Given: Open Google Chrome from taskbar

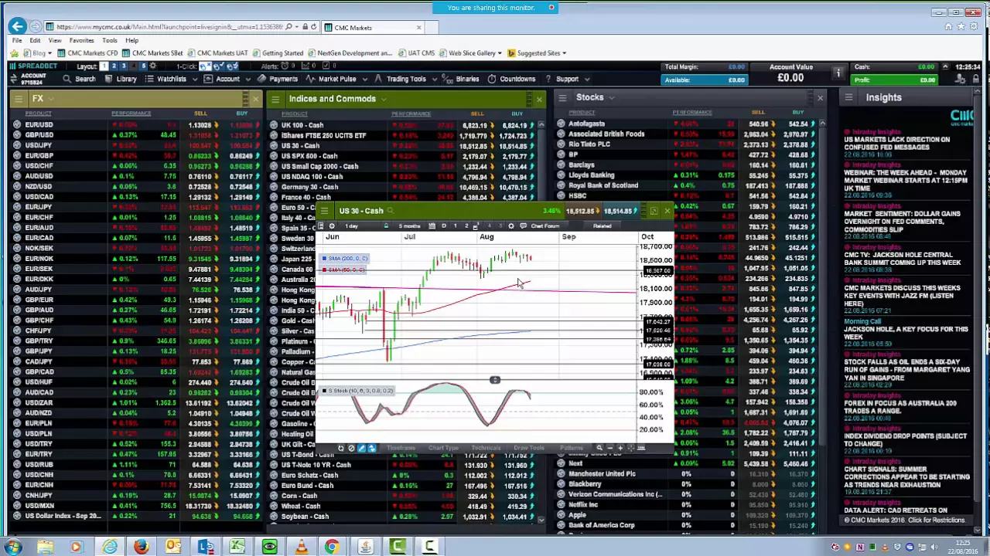Looking at the screenshot, I should pyautogui.click(x=331, y=548).
